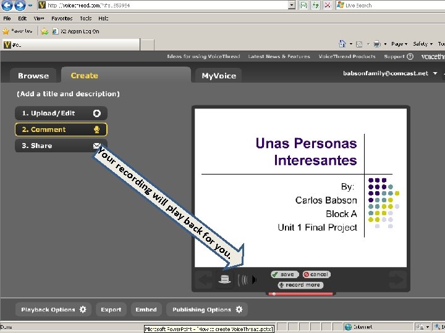Select step 1. Upload/Edit
Viewport: 445px width, 333px height.
61,113
